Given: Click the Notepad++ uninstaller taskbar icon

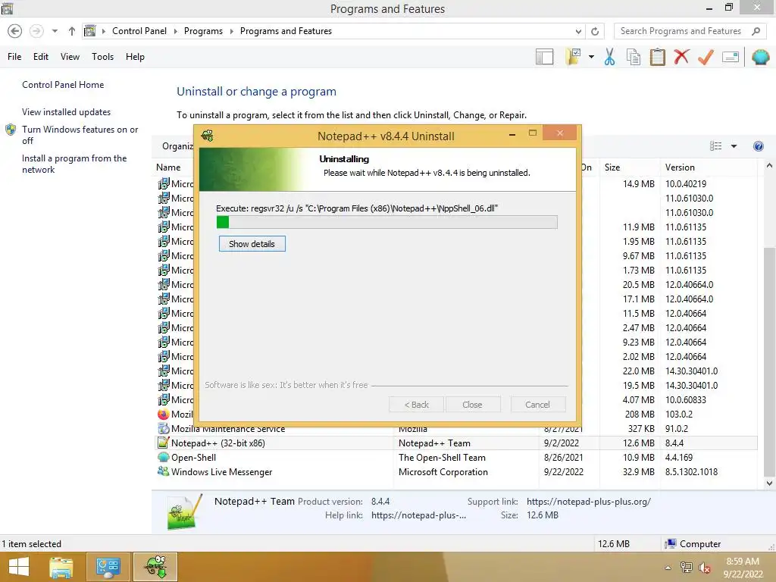Looking at the screenshot, I should point(155,567).
